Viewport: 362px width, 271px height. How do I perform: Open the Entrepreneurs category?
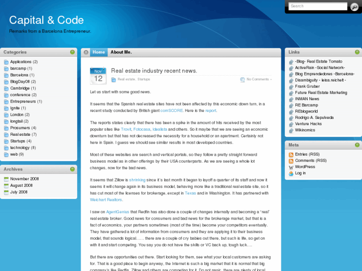click(23, 101)
